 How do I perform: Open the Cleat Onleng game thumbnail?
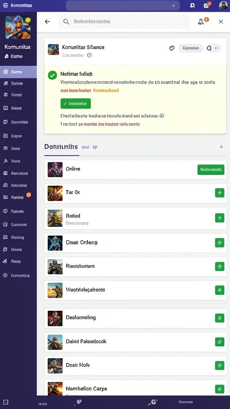(x=55, y=243)
